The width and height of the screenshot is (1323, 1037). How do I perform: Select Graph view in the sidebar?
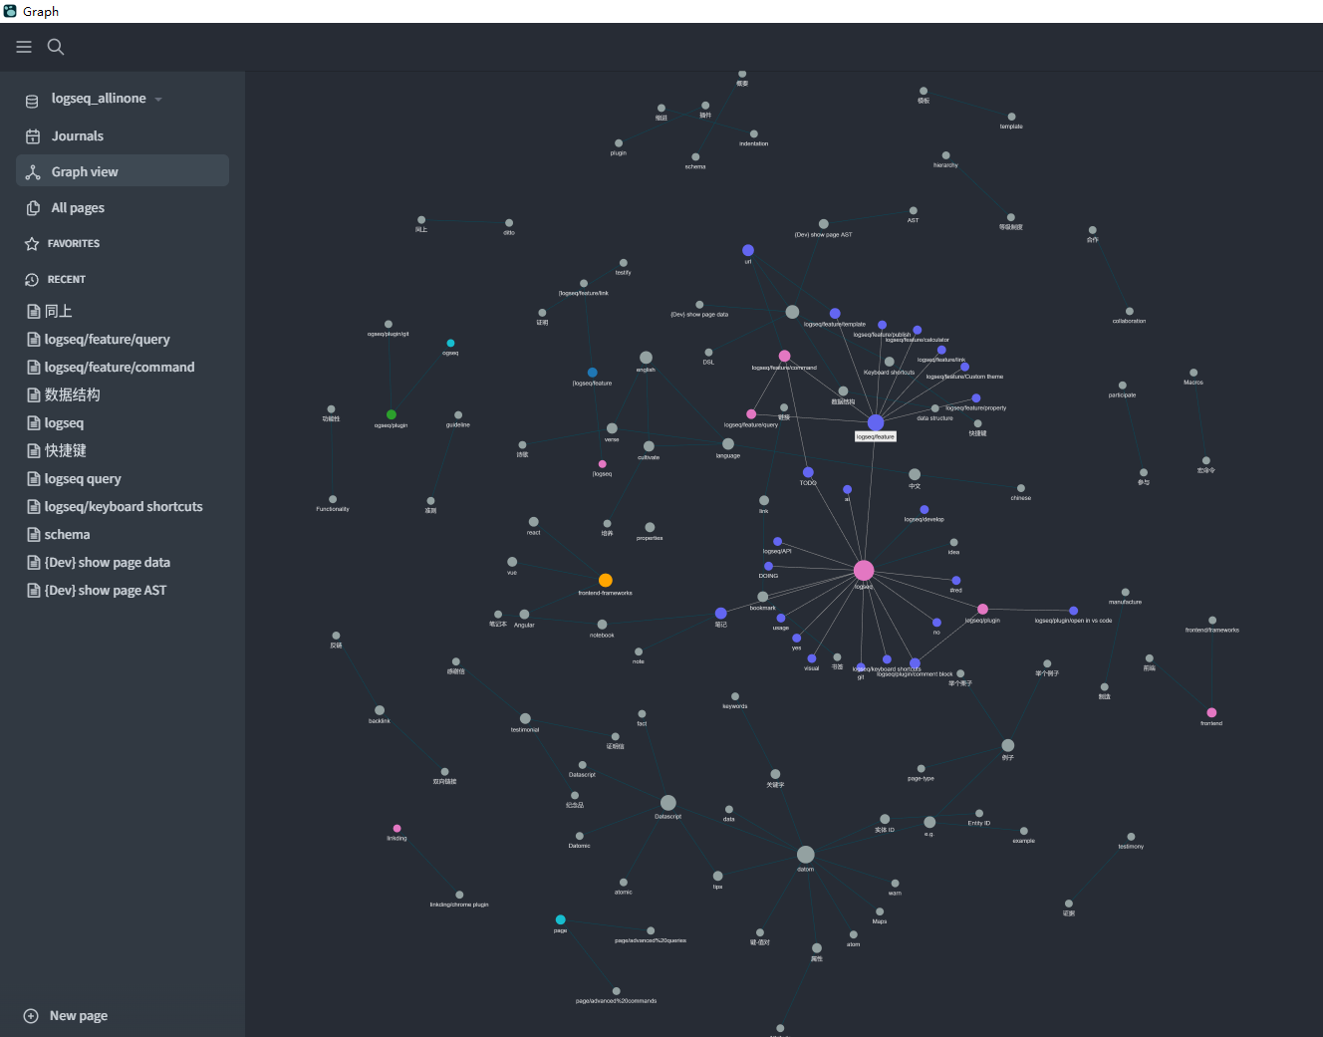(123, 171)
